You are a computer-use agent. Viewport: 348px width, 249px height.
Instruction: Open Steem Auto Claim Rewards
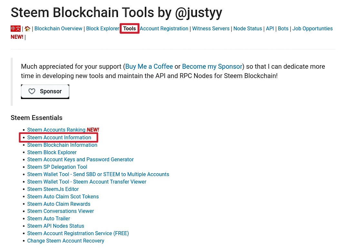point(59,204)
